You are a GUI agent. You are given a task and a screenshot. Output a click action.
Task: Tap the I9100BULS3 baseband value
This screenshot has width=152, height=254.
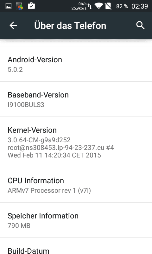(26, 105)
